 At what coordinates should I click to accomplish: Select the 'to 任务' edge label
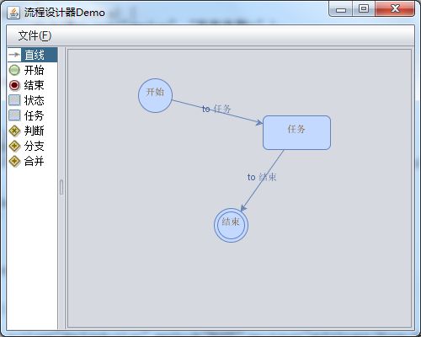click(x=216, y=109)
